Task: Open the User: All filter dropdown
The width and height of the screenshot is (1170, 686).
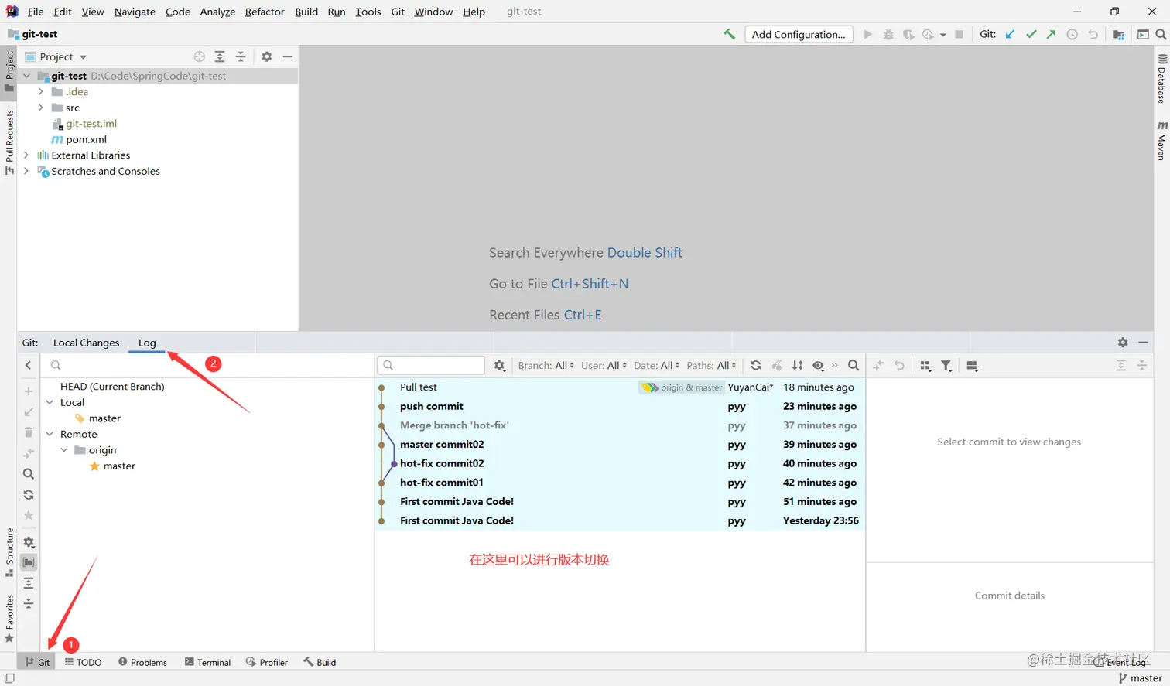Action: (x=604, y=365)
